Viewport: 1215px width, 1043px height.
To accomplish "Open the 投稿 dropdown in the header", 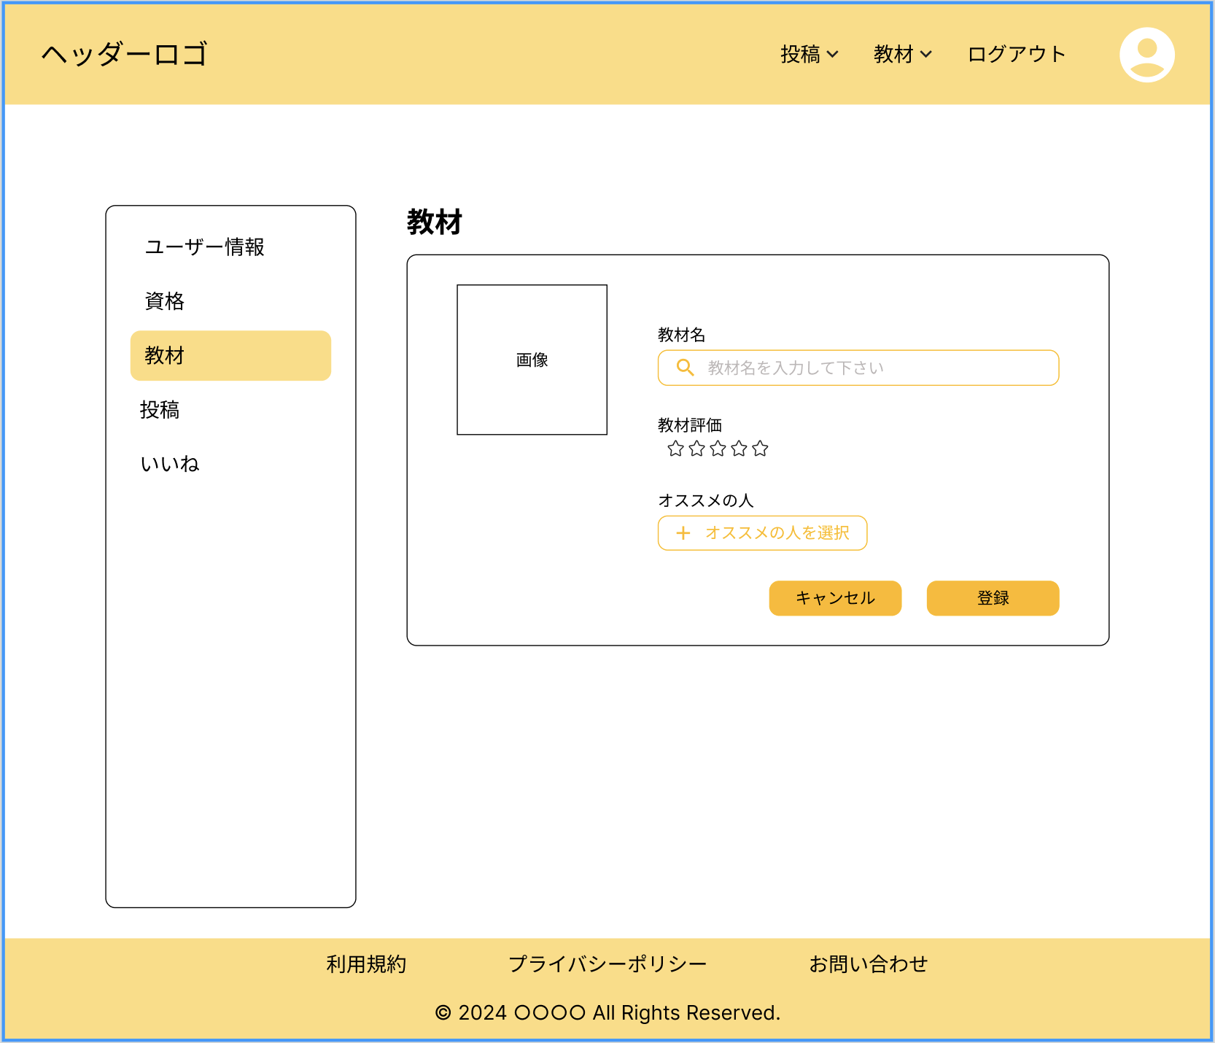I will [809, 53].
